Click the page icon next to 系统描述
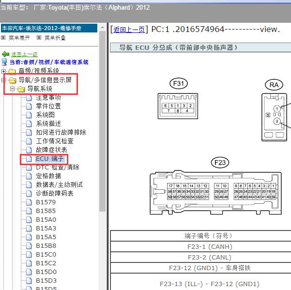This screenshot has width=291, height=290. (x=29, y=124)
